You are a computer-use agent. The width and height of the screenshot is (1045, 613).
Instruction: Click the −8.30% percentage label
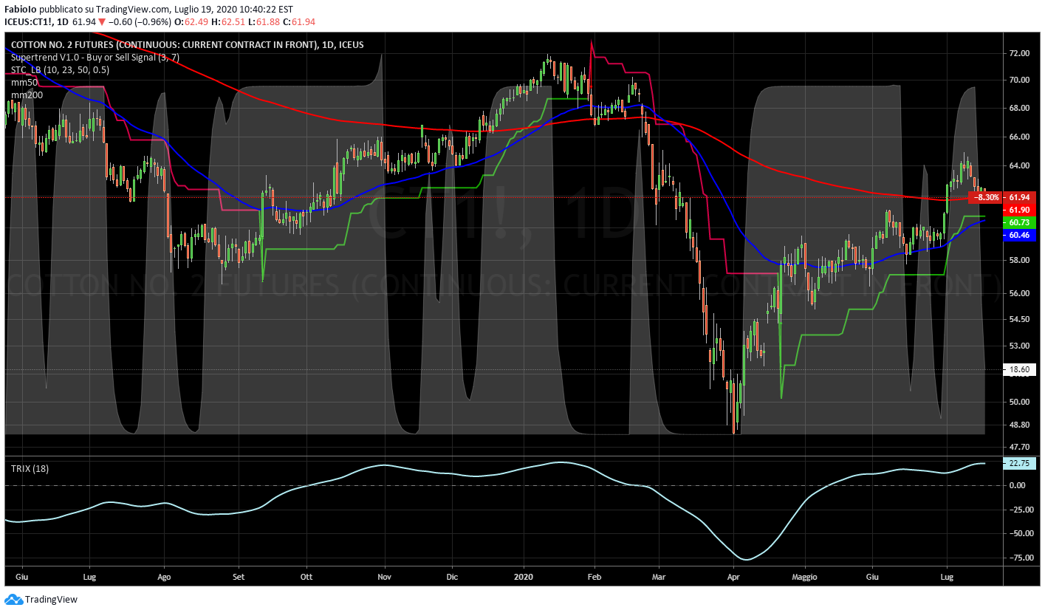[x=987, y=197]
